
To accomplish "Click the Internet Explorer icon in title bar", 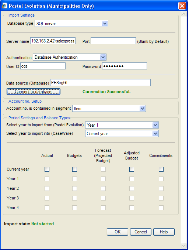I will pos(4,6).
